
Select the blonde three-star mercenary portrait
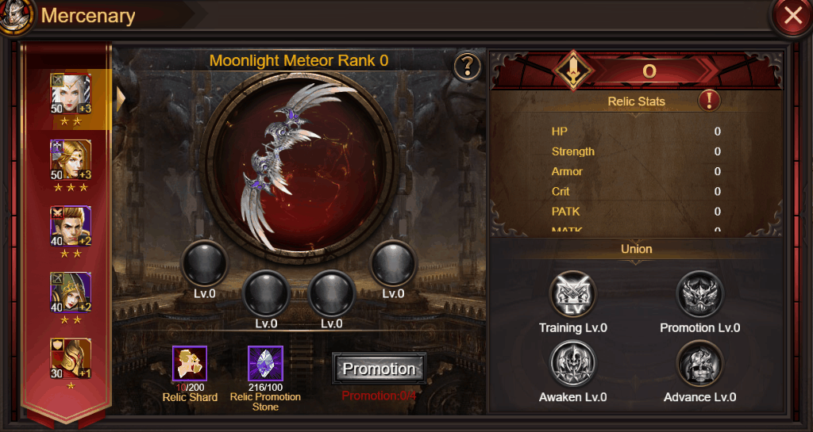coord(71,160)
